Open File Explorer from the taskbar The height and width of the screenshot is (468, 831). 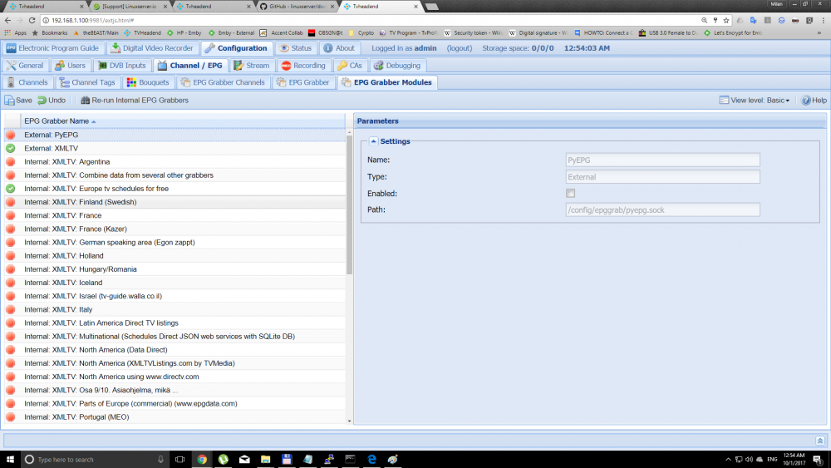click(266, 459)
